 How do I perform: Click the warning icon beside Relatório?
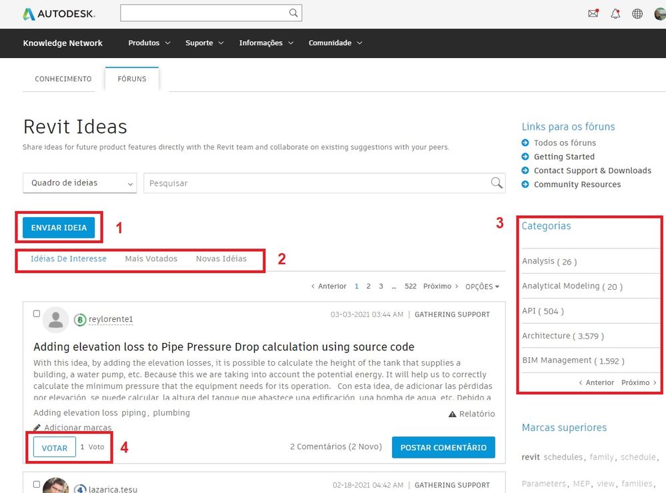point(453,414)
